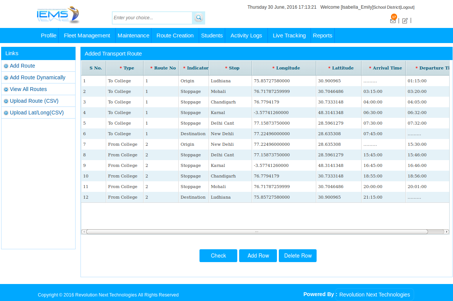
Task: Click the bullet icon beside Add Route Dynamically
Action: [x=6, y=78]
